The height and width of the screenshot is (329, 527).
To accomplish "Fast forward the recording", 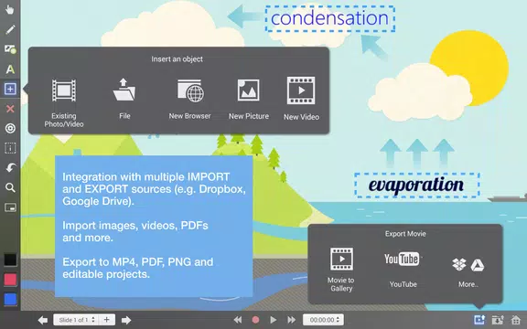I will point(291,320).
